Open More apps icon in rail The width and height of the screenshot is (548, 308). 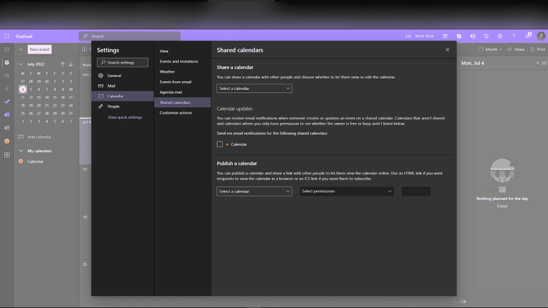click(6, 155)
